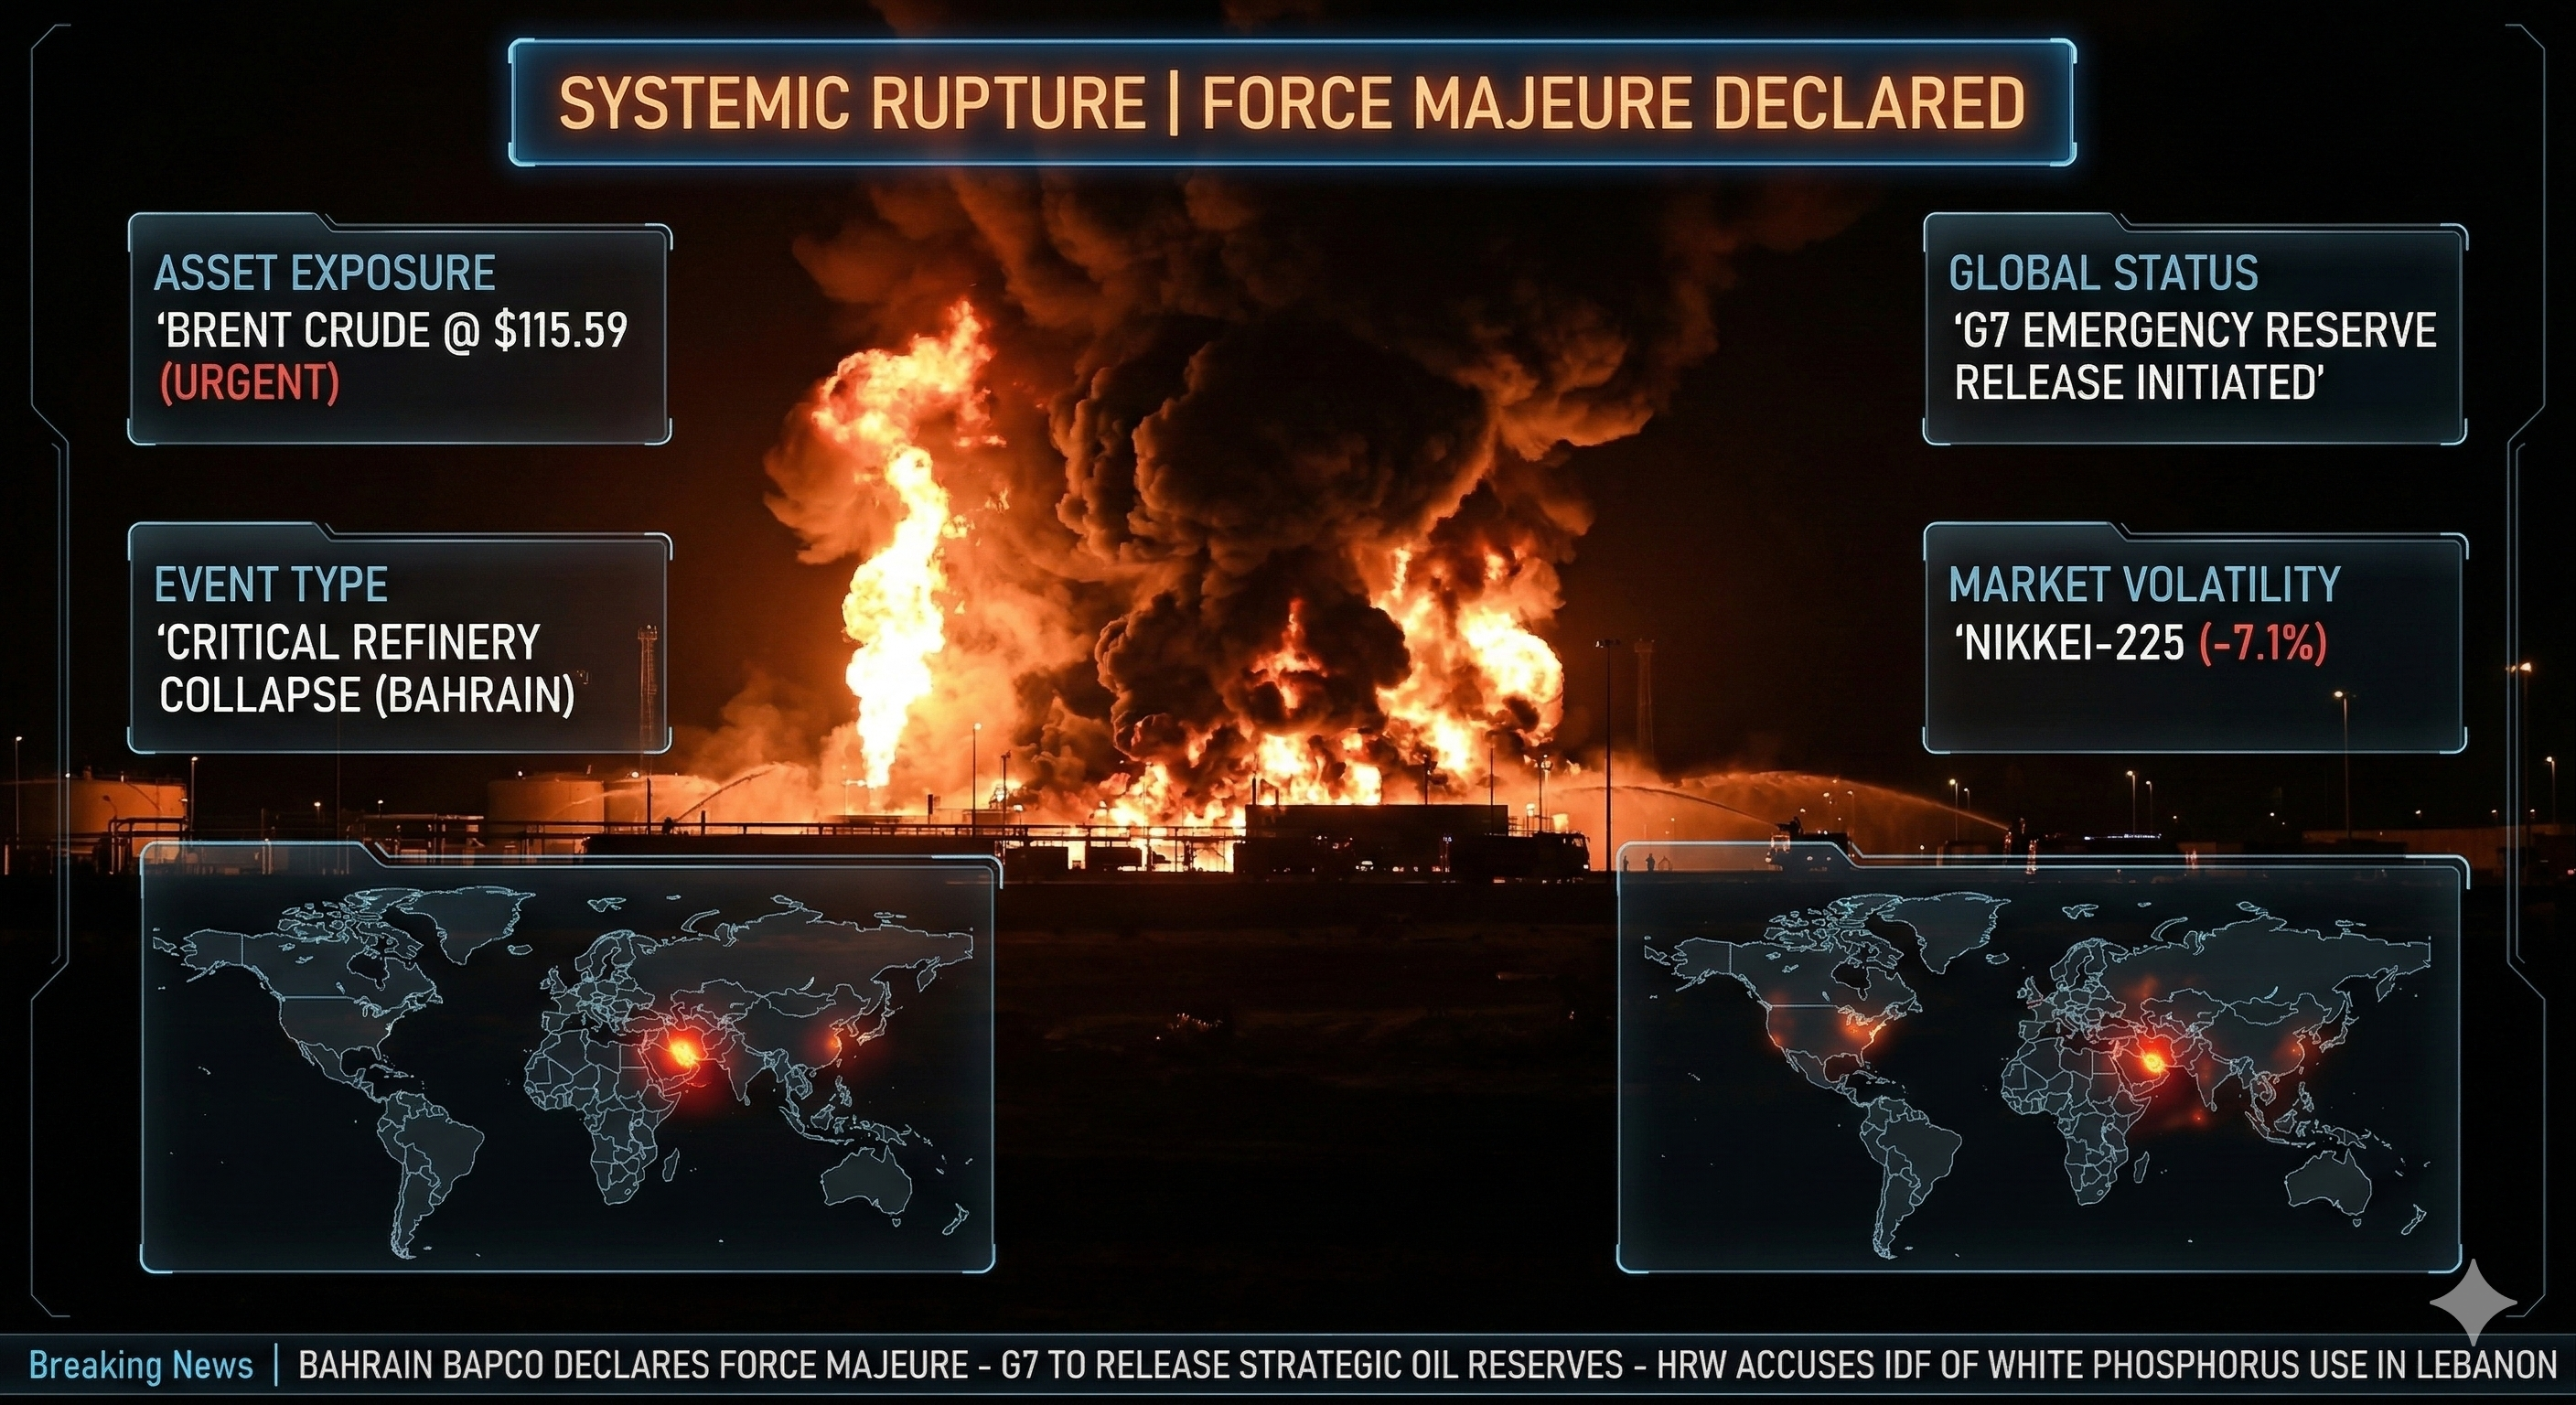Click the Nikkei-225 -7.1% value

pyautogui.click(x=2262, y=643)
